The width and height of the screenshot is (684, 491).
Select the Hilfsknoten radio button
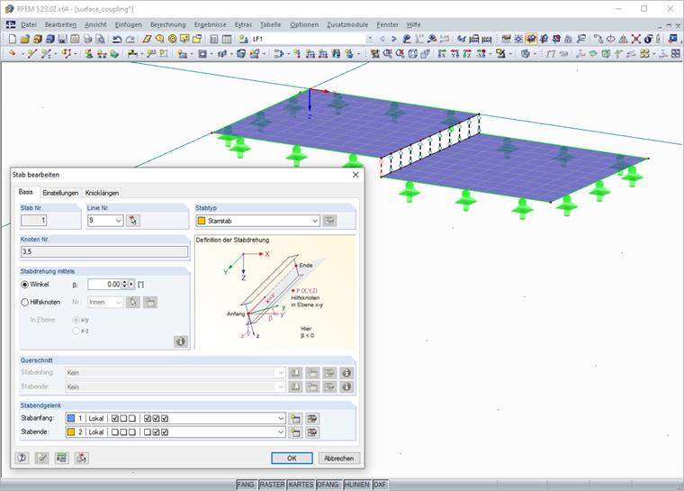pos(25,302)
